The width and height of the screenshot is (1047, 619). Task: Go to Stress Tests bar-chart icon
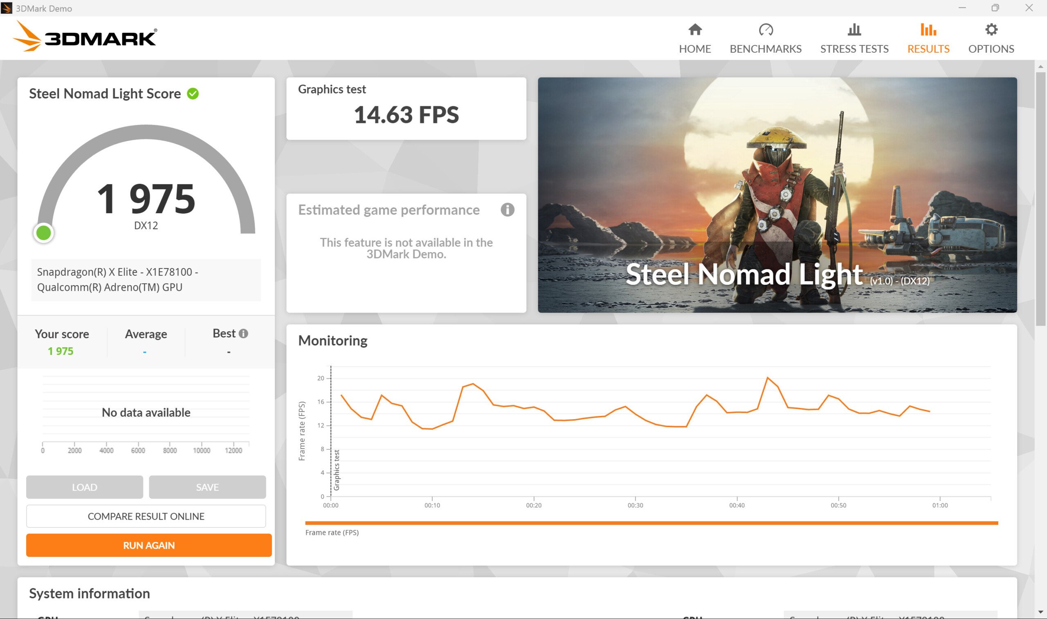pyautogui.click(x=854, y=29)
